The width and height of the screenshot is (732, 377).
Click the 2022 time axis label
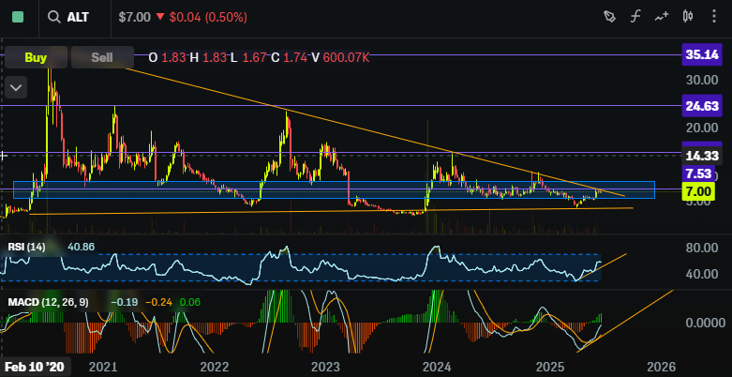(x=214, y=367)
